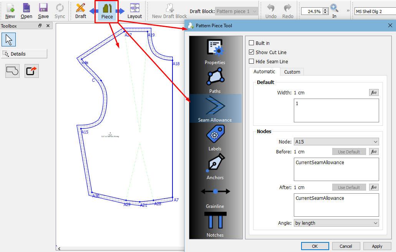This screenshot has width=396, height=252.
Task: Switch to Draft mode in toolbar
Action: 81,11
